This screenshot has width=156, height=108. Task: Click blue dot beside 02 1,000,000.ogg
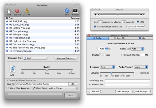7,25
